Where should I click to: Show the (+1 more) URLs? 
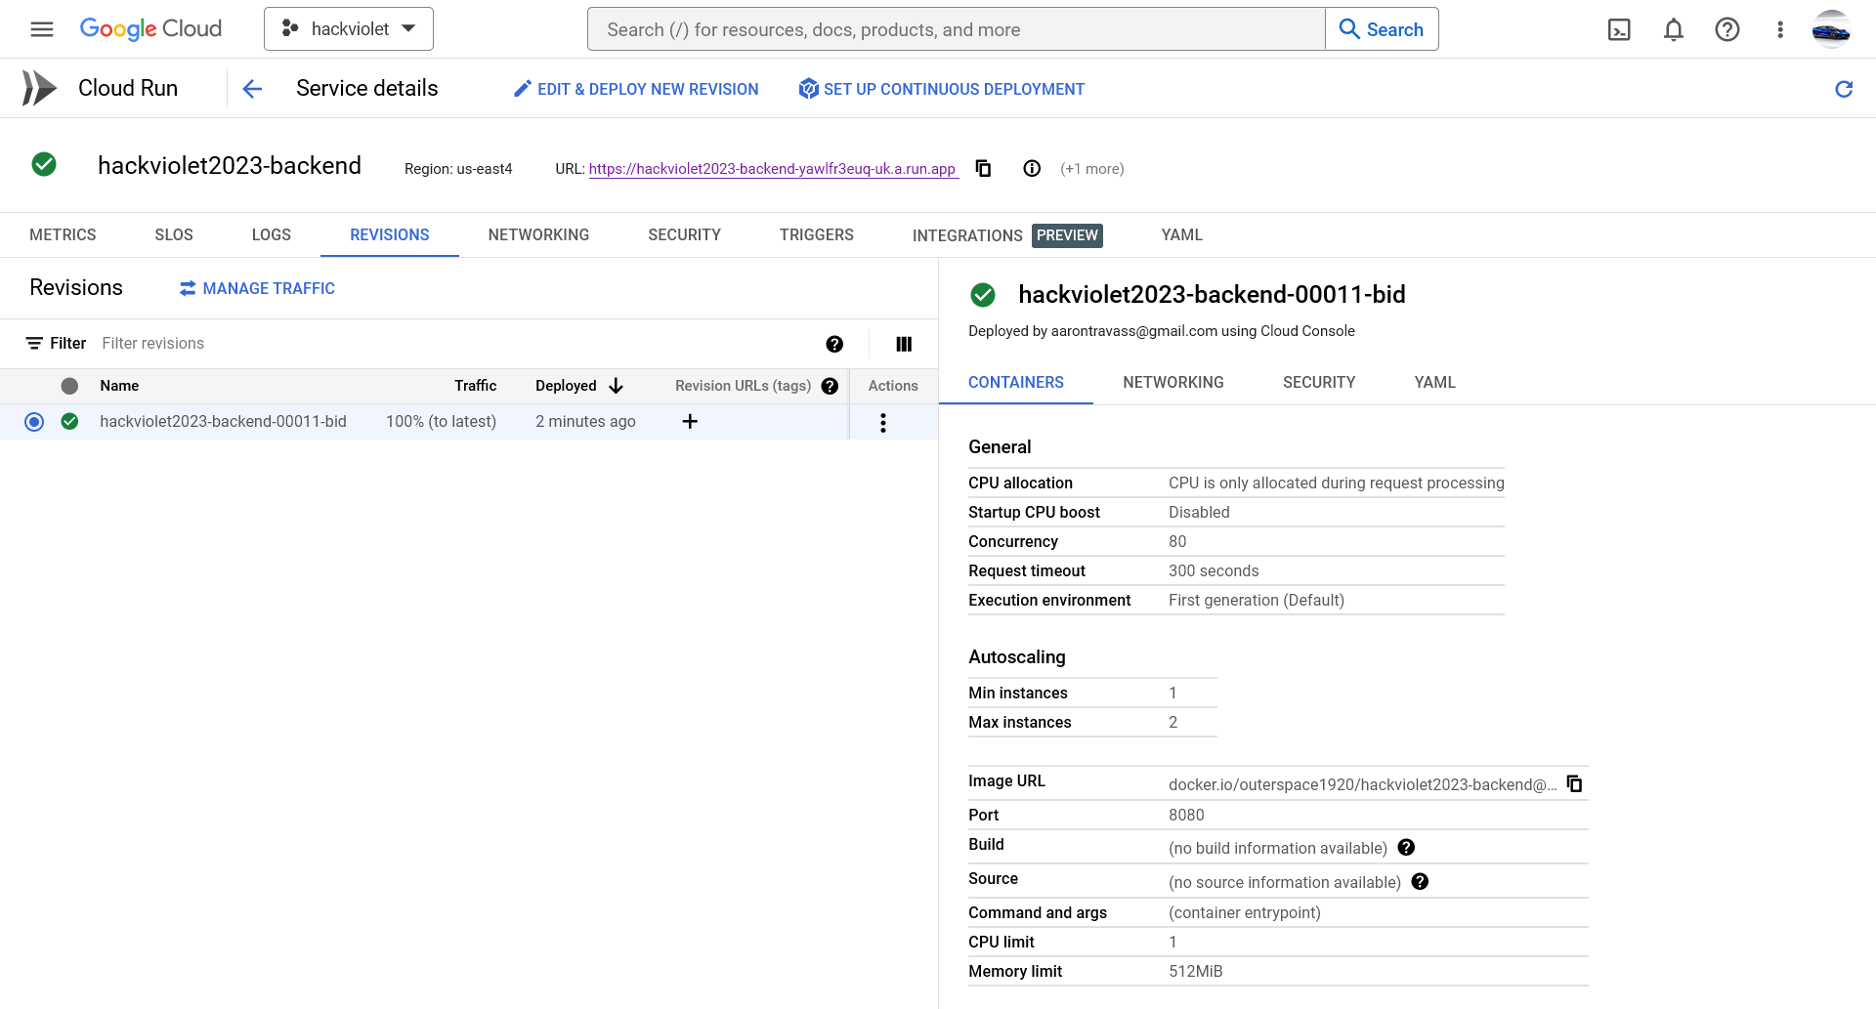pos(1092,168)
